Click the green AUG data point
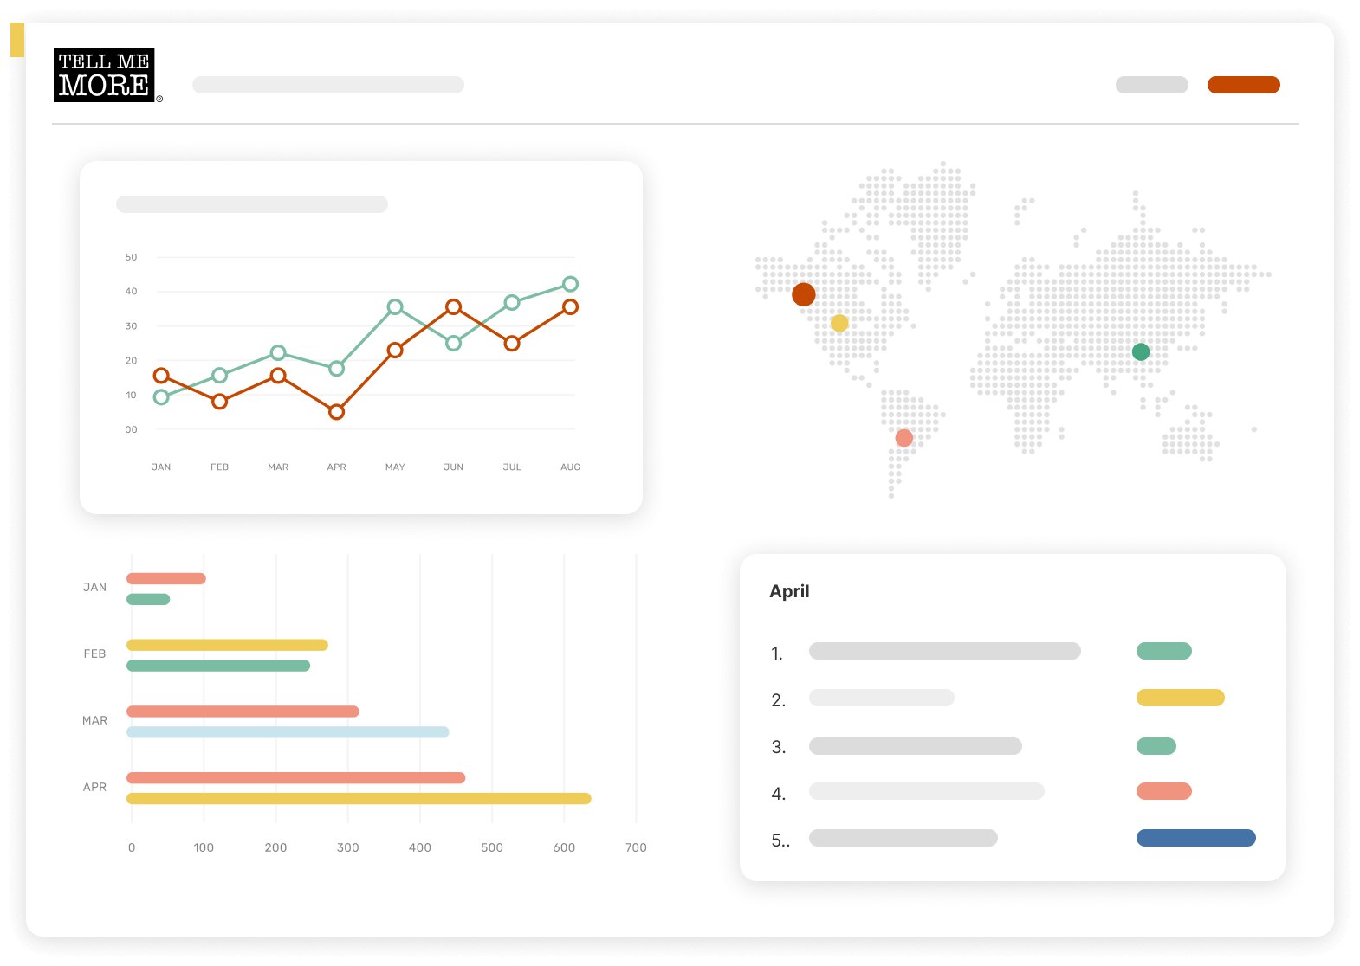1360x966 pixels. coord(570,284)
